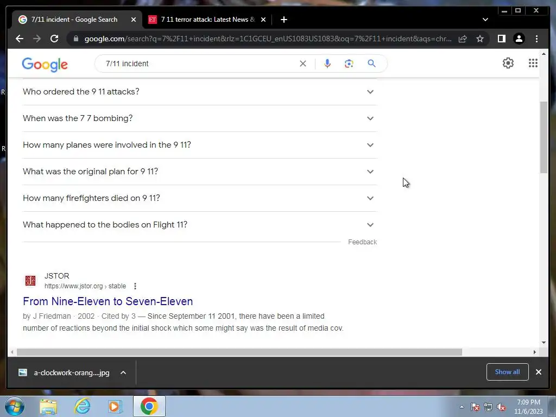Viewport: 556px width, 417px height.
Task: Click the Chrome address bar URL
Action: [268, 39]
